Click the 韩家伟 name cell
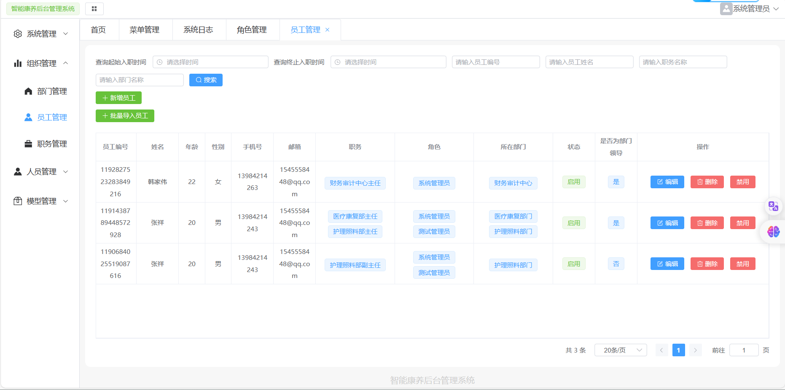The height and width of the screenshot is (390, 785). pos(158,182)
